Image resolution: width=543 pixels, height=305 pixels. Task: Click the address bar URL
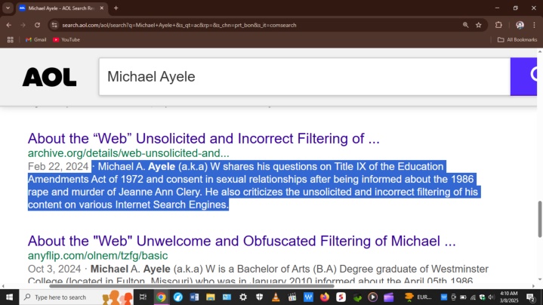179,25
